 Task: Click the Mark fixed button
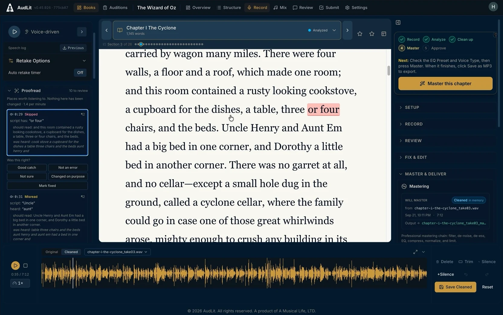(47, 185)
